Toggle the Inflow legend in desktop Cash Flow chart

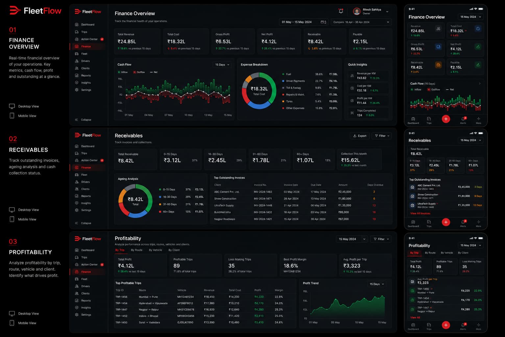[x=123, y=72]
